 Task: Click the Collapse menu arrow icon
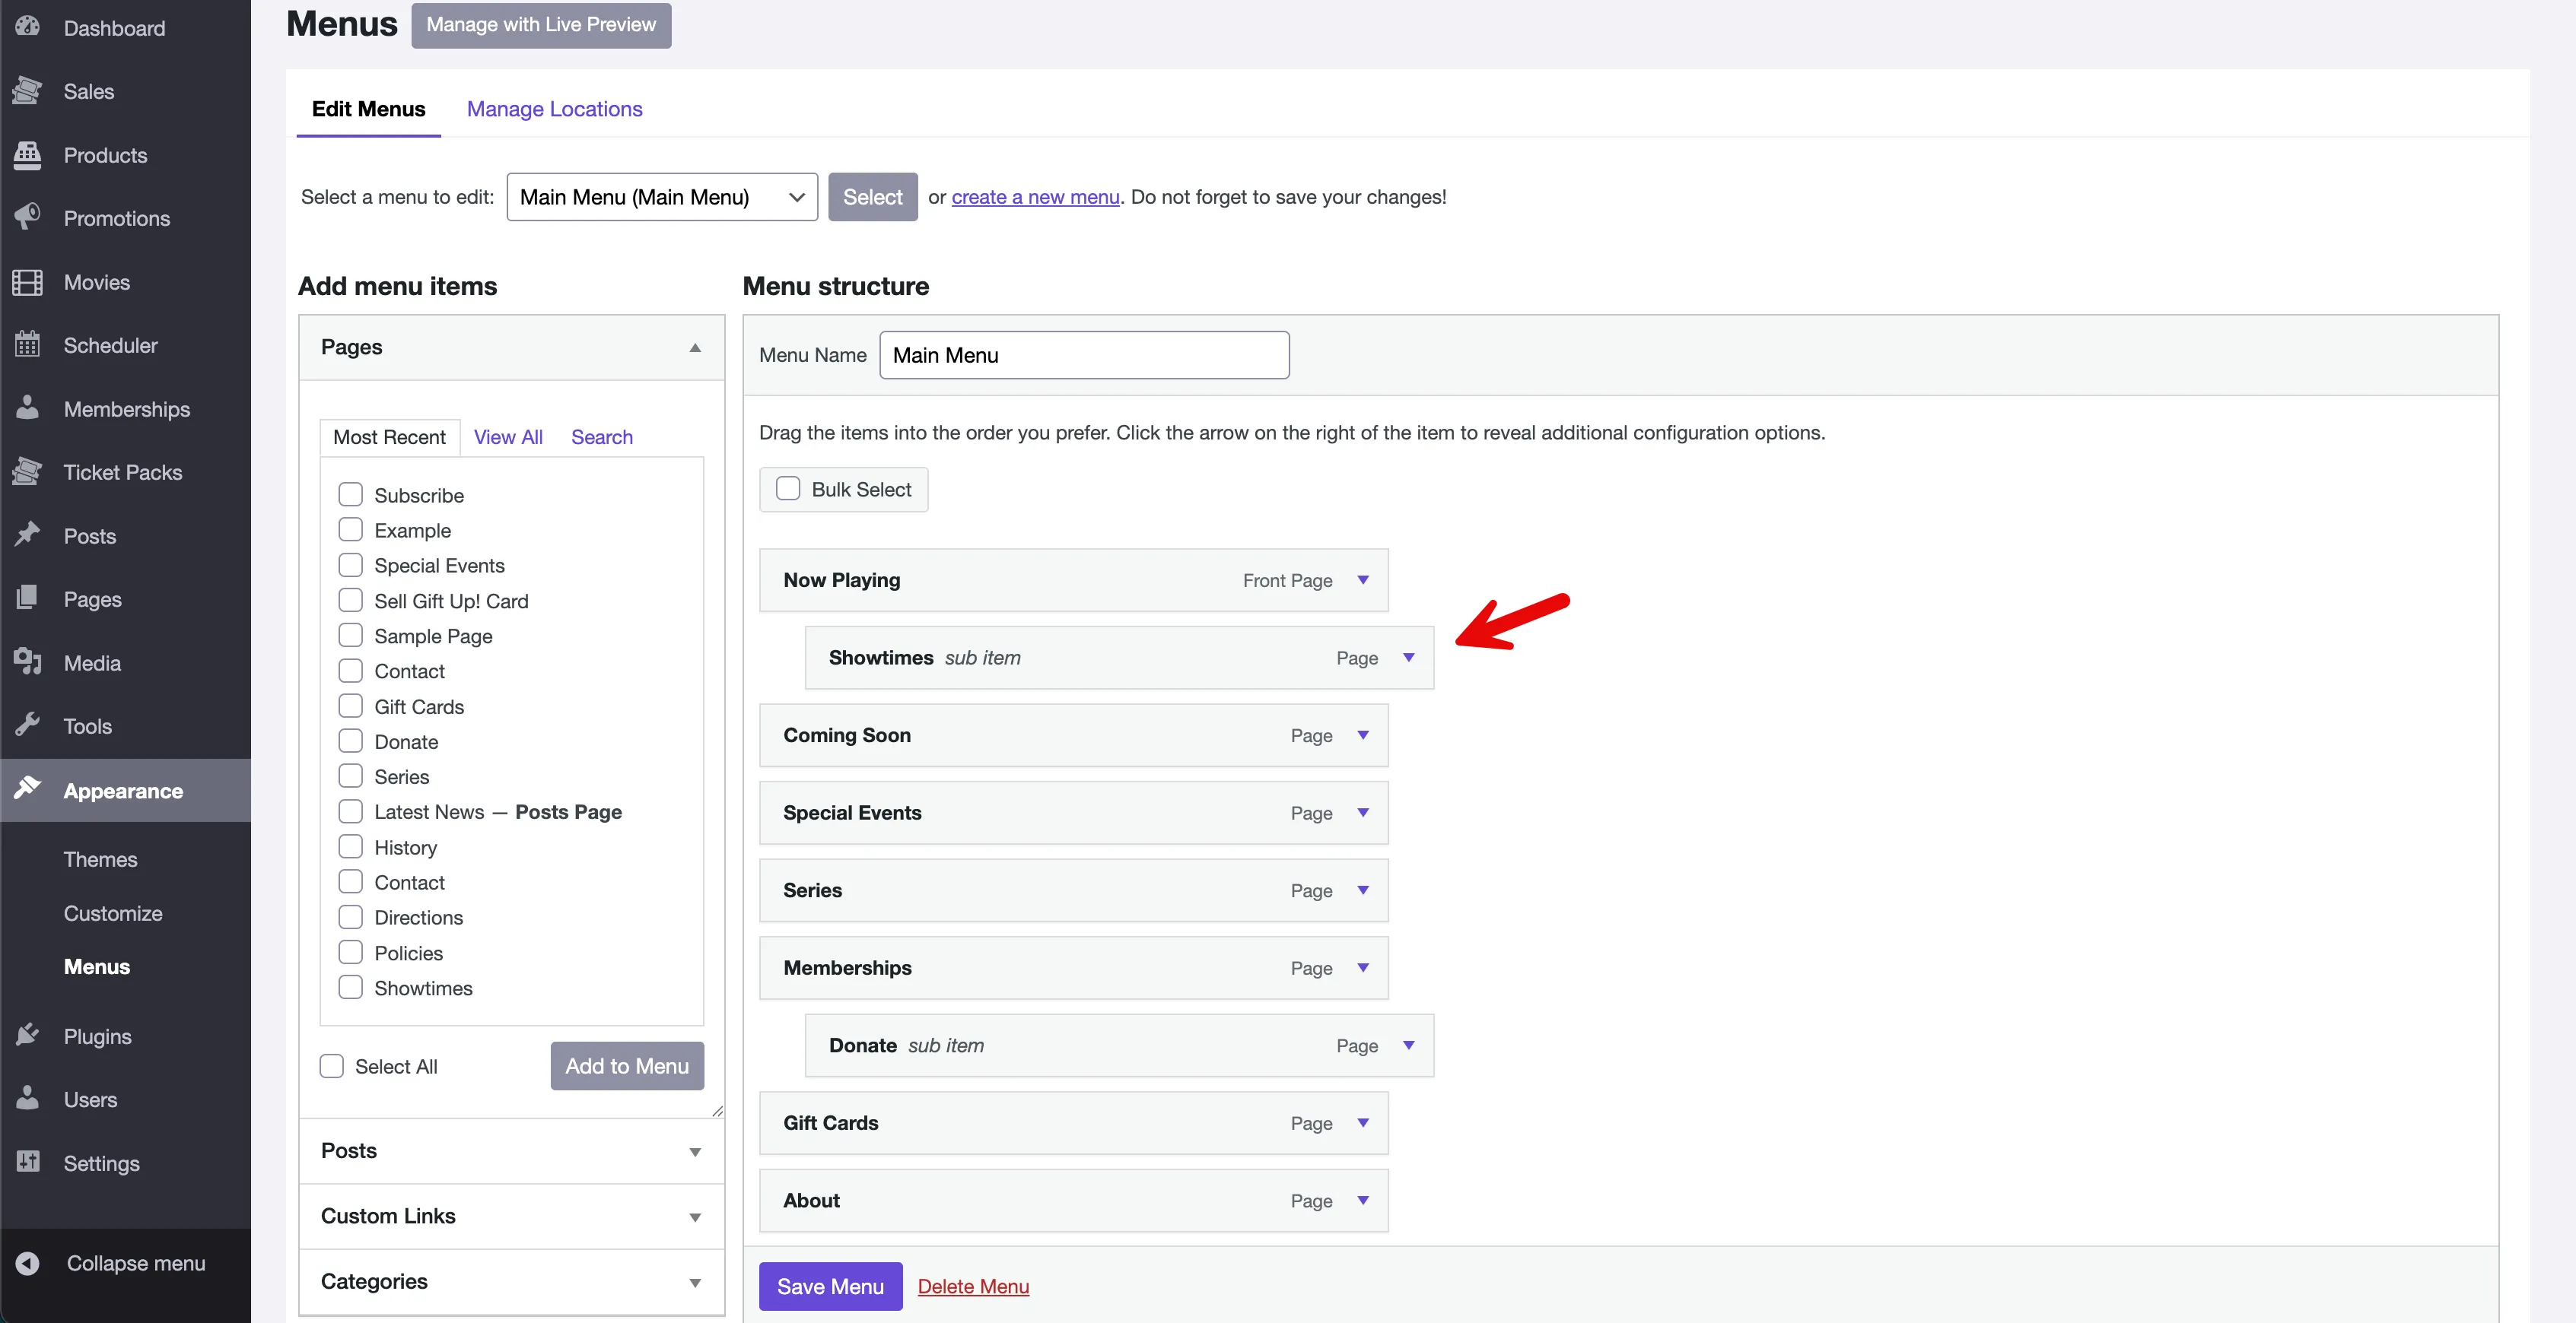point(27,1263)
